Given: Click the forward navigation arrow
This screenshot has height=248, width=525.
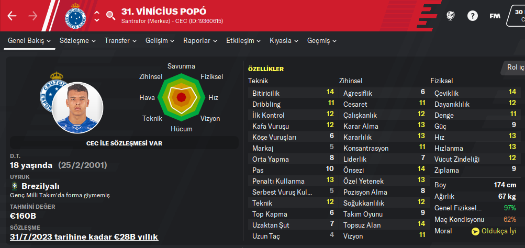Looking at the screenshot, I should (x=32, y=16).
